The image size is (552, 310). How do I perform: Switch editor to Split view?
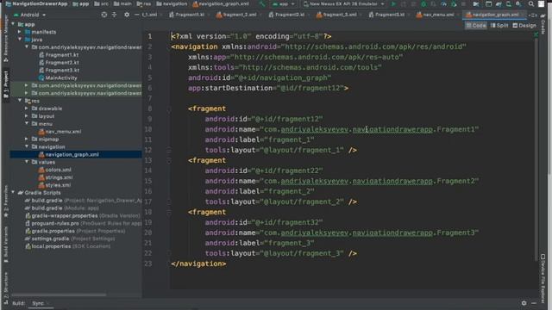point(499,25)
